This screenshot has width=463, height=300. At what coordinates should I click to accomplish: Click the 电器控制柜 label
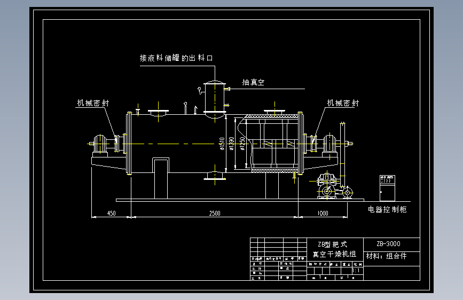pos(387,209)
